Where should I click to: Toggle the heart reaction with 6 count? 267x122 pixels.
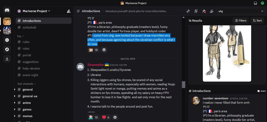[x=106, y=117]
